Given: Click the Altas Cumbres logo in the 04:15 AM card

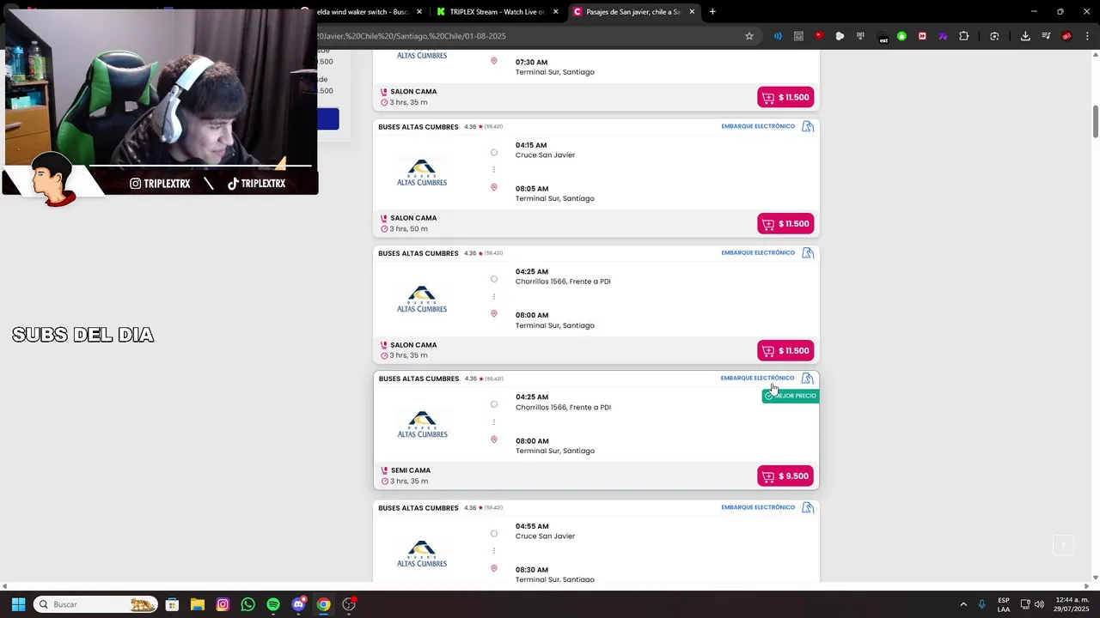Looking at the screenshot, I should 422,173.
